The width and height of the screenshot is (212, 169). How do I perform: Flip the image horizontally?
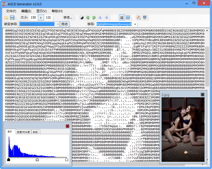(100, 18)
